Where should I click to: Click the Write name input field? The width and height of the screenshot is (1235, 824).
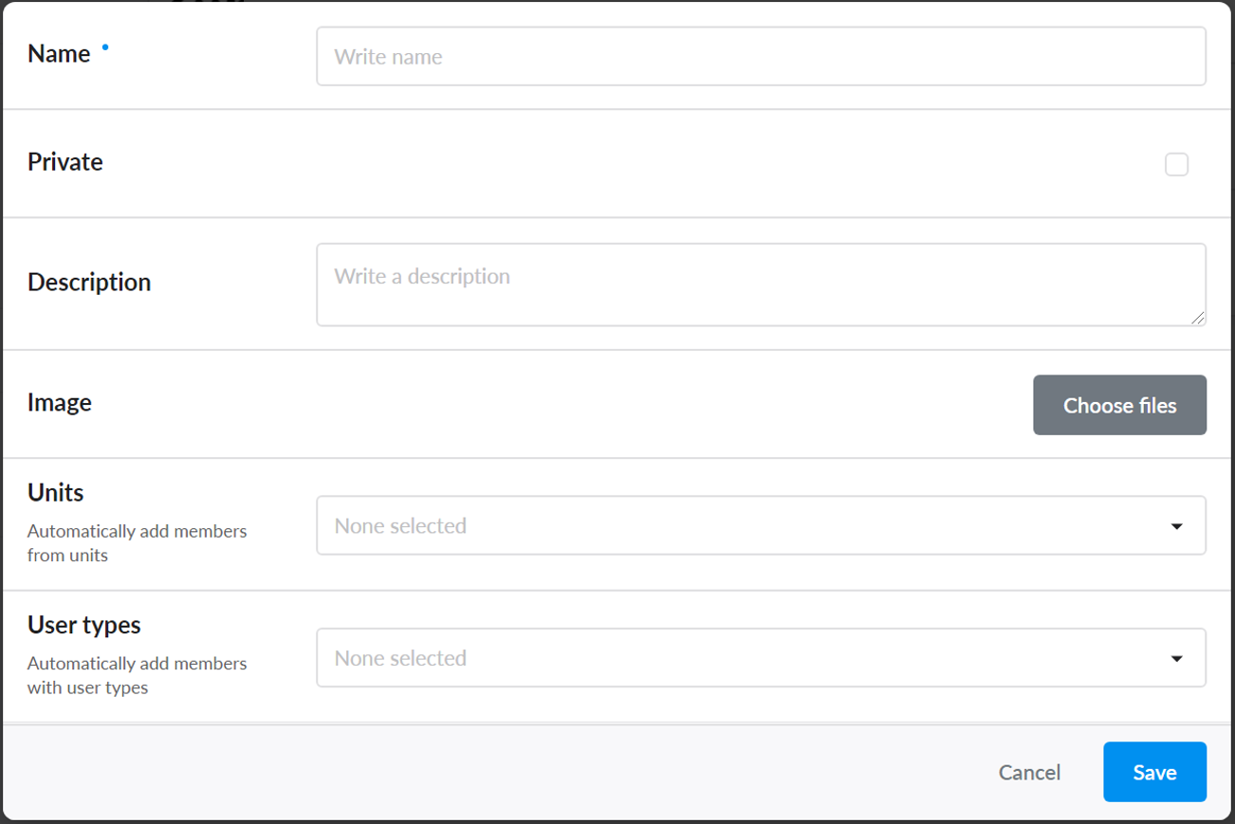click(761, 56)
